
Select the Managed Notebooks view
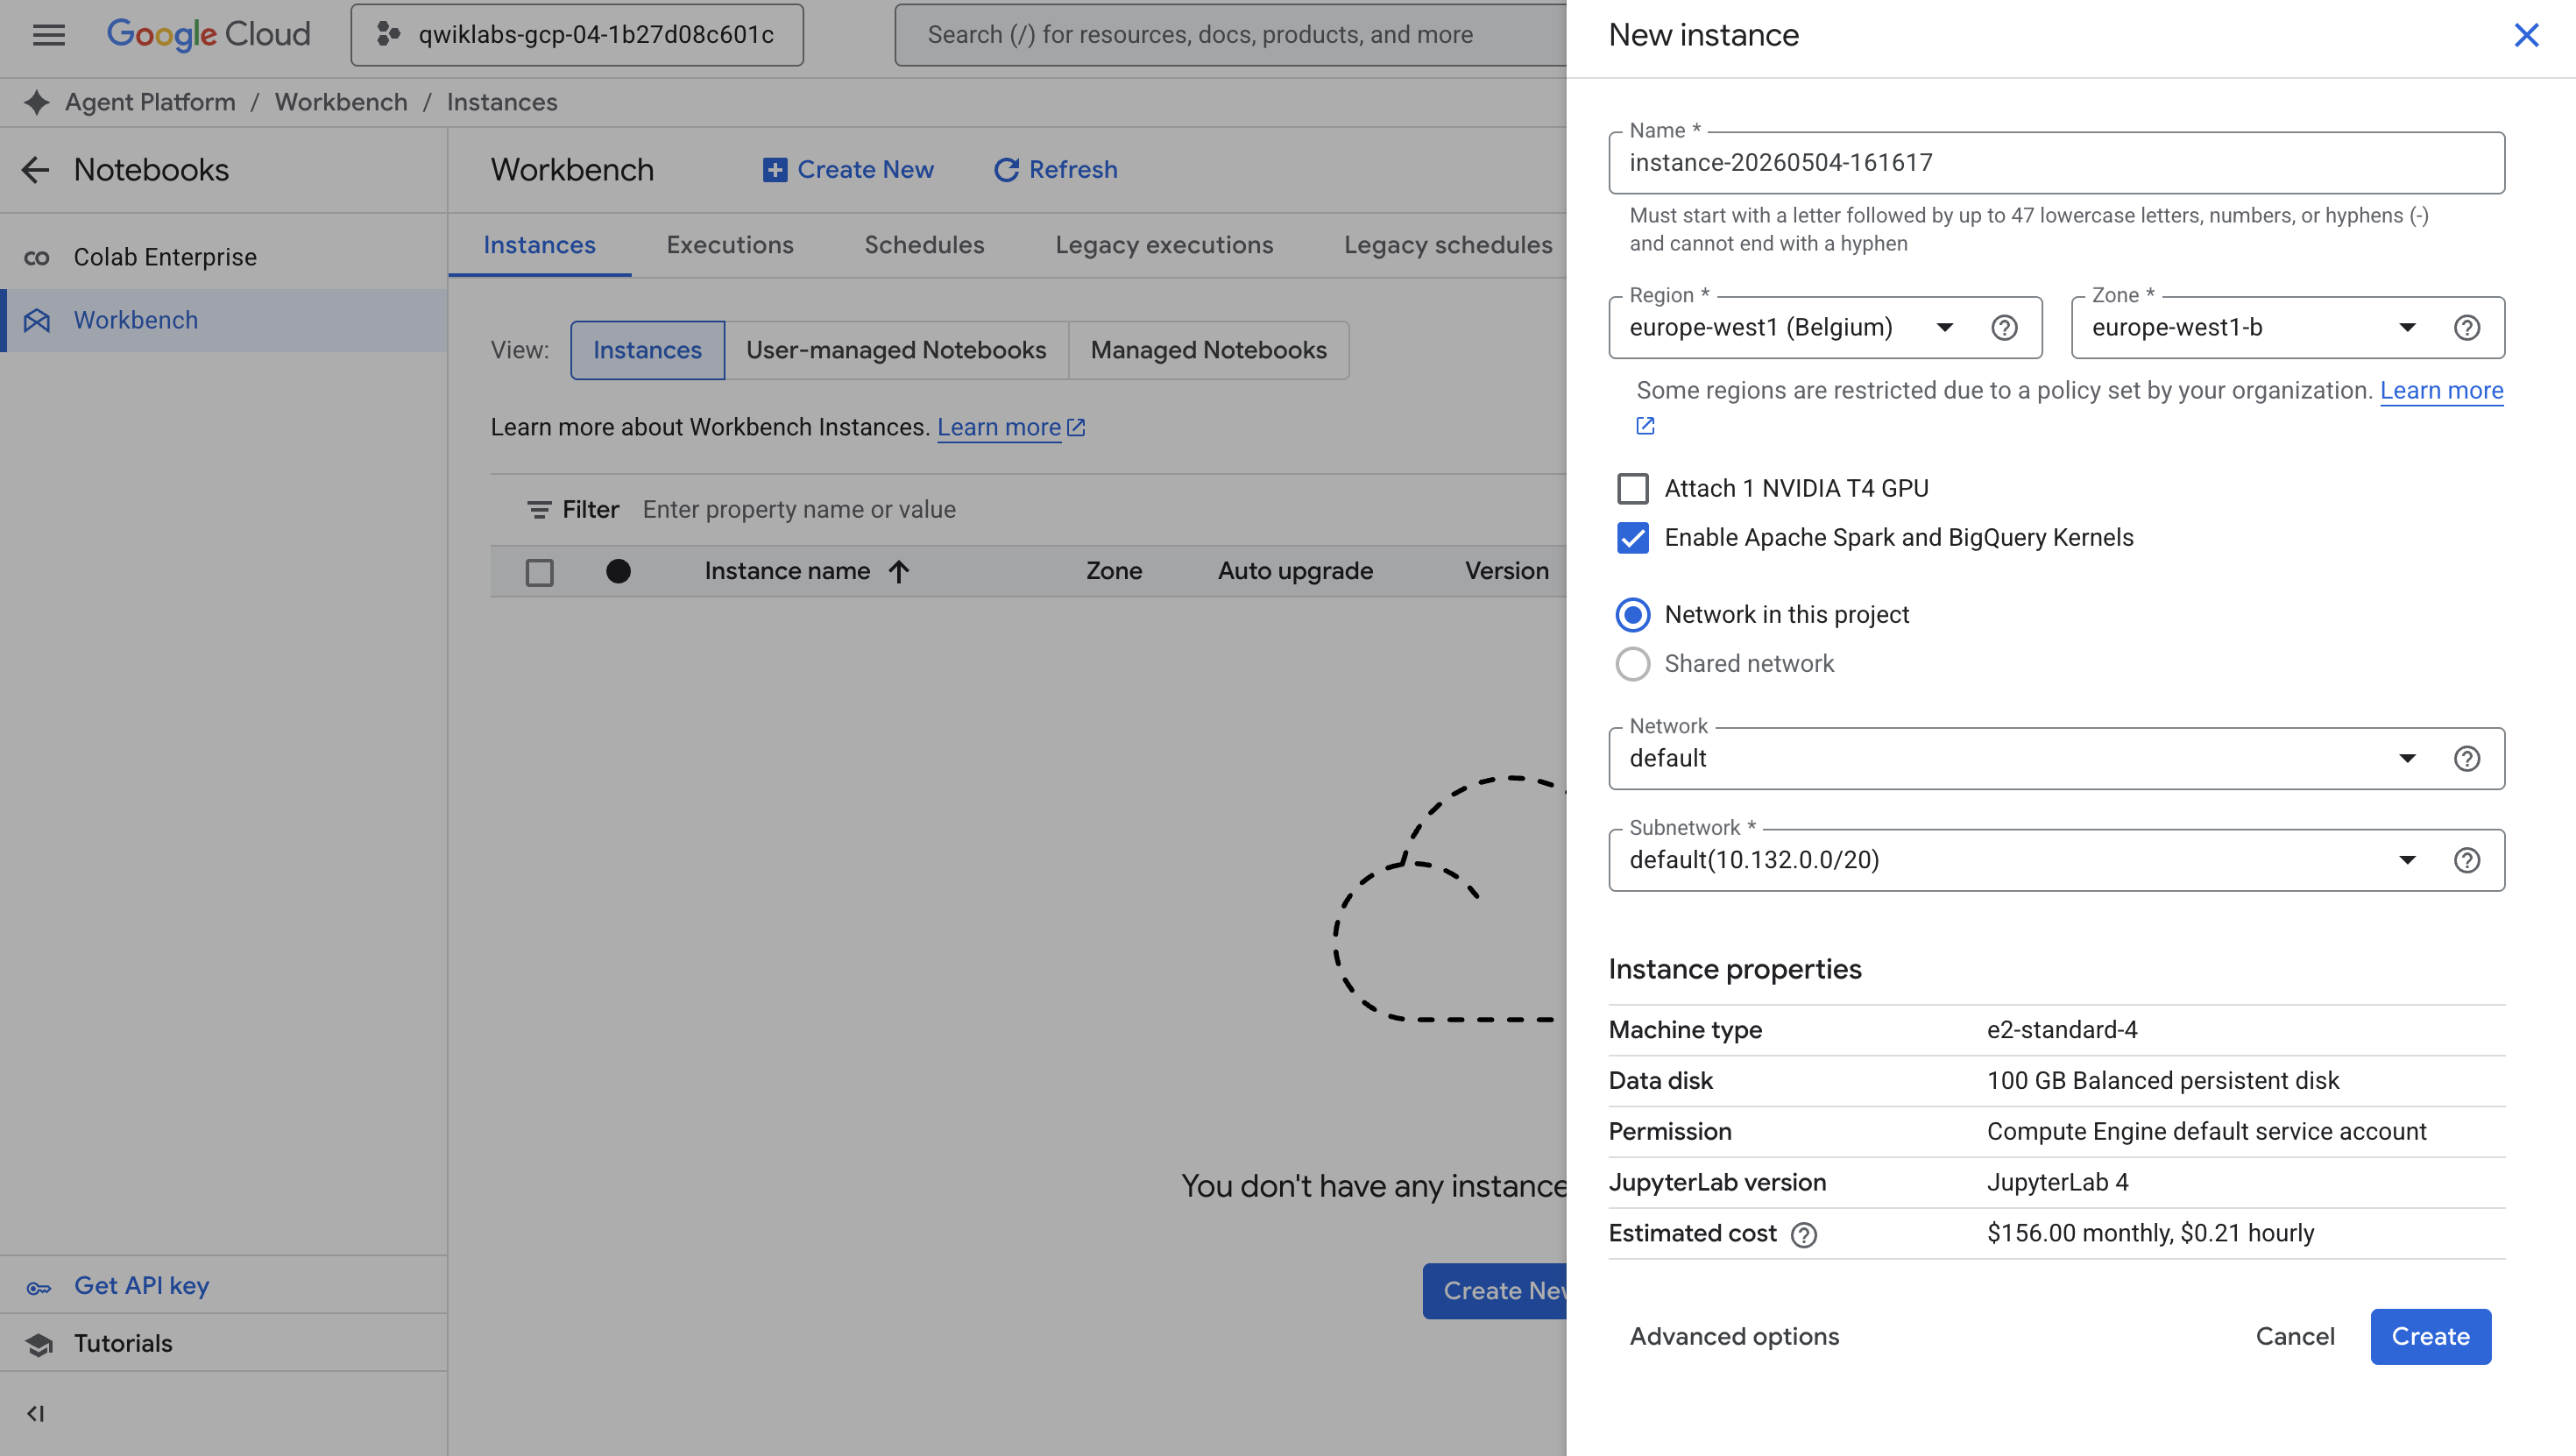[x=1208, y=350]
